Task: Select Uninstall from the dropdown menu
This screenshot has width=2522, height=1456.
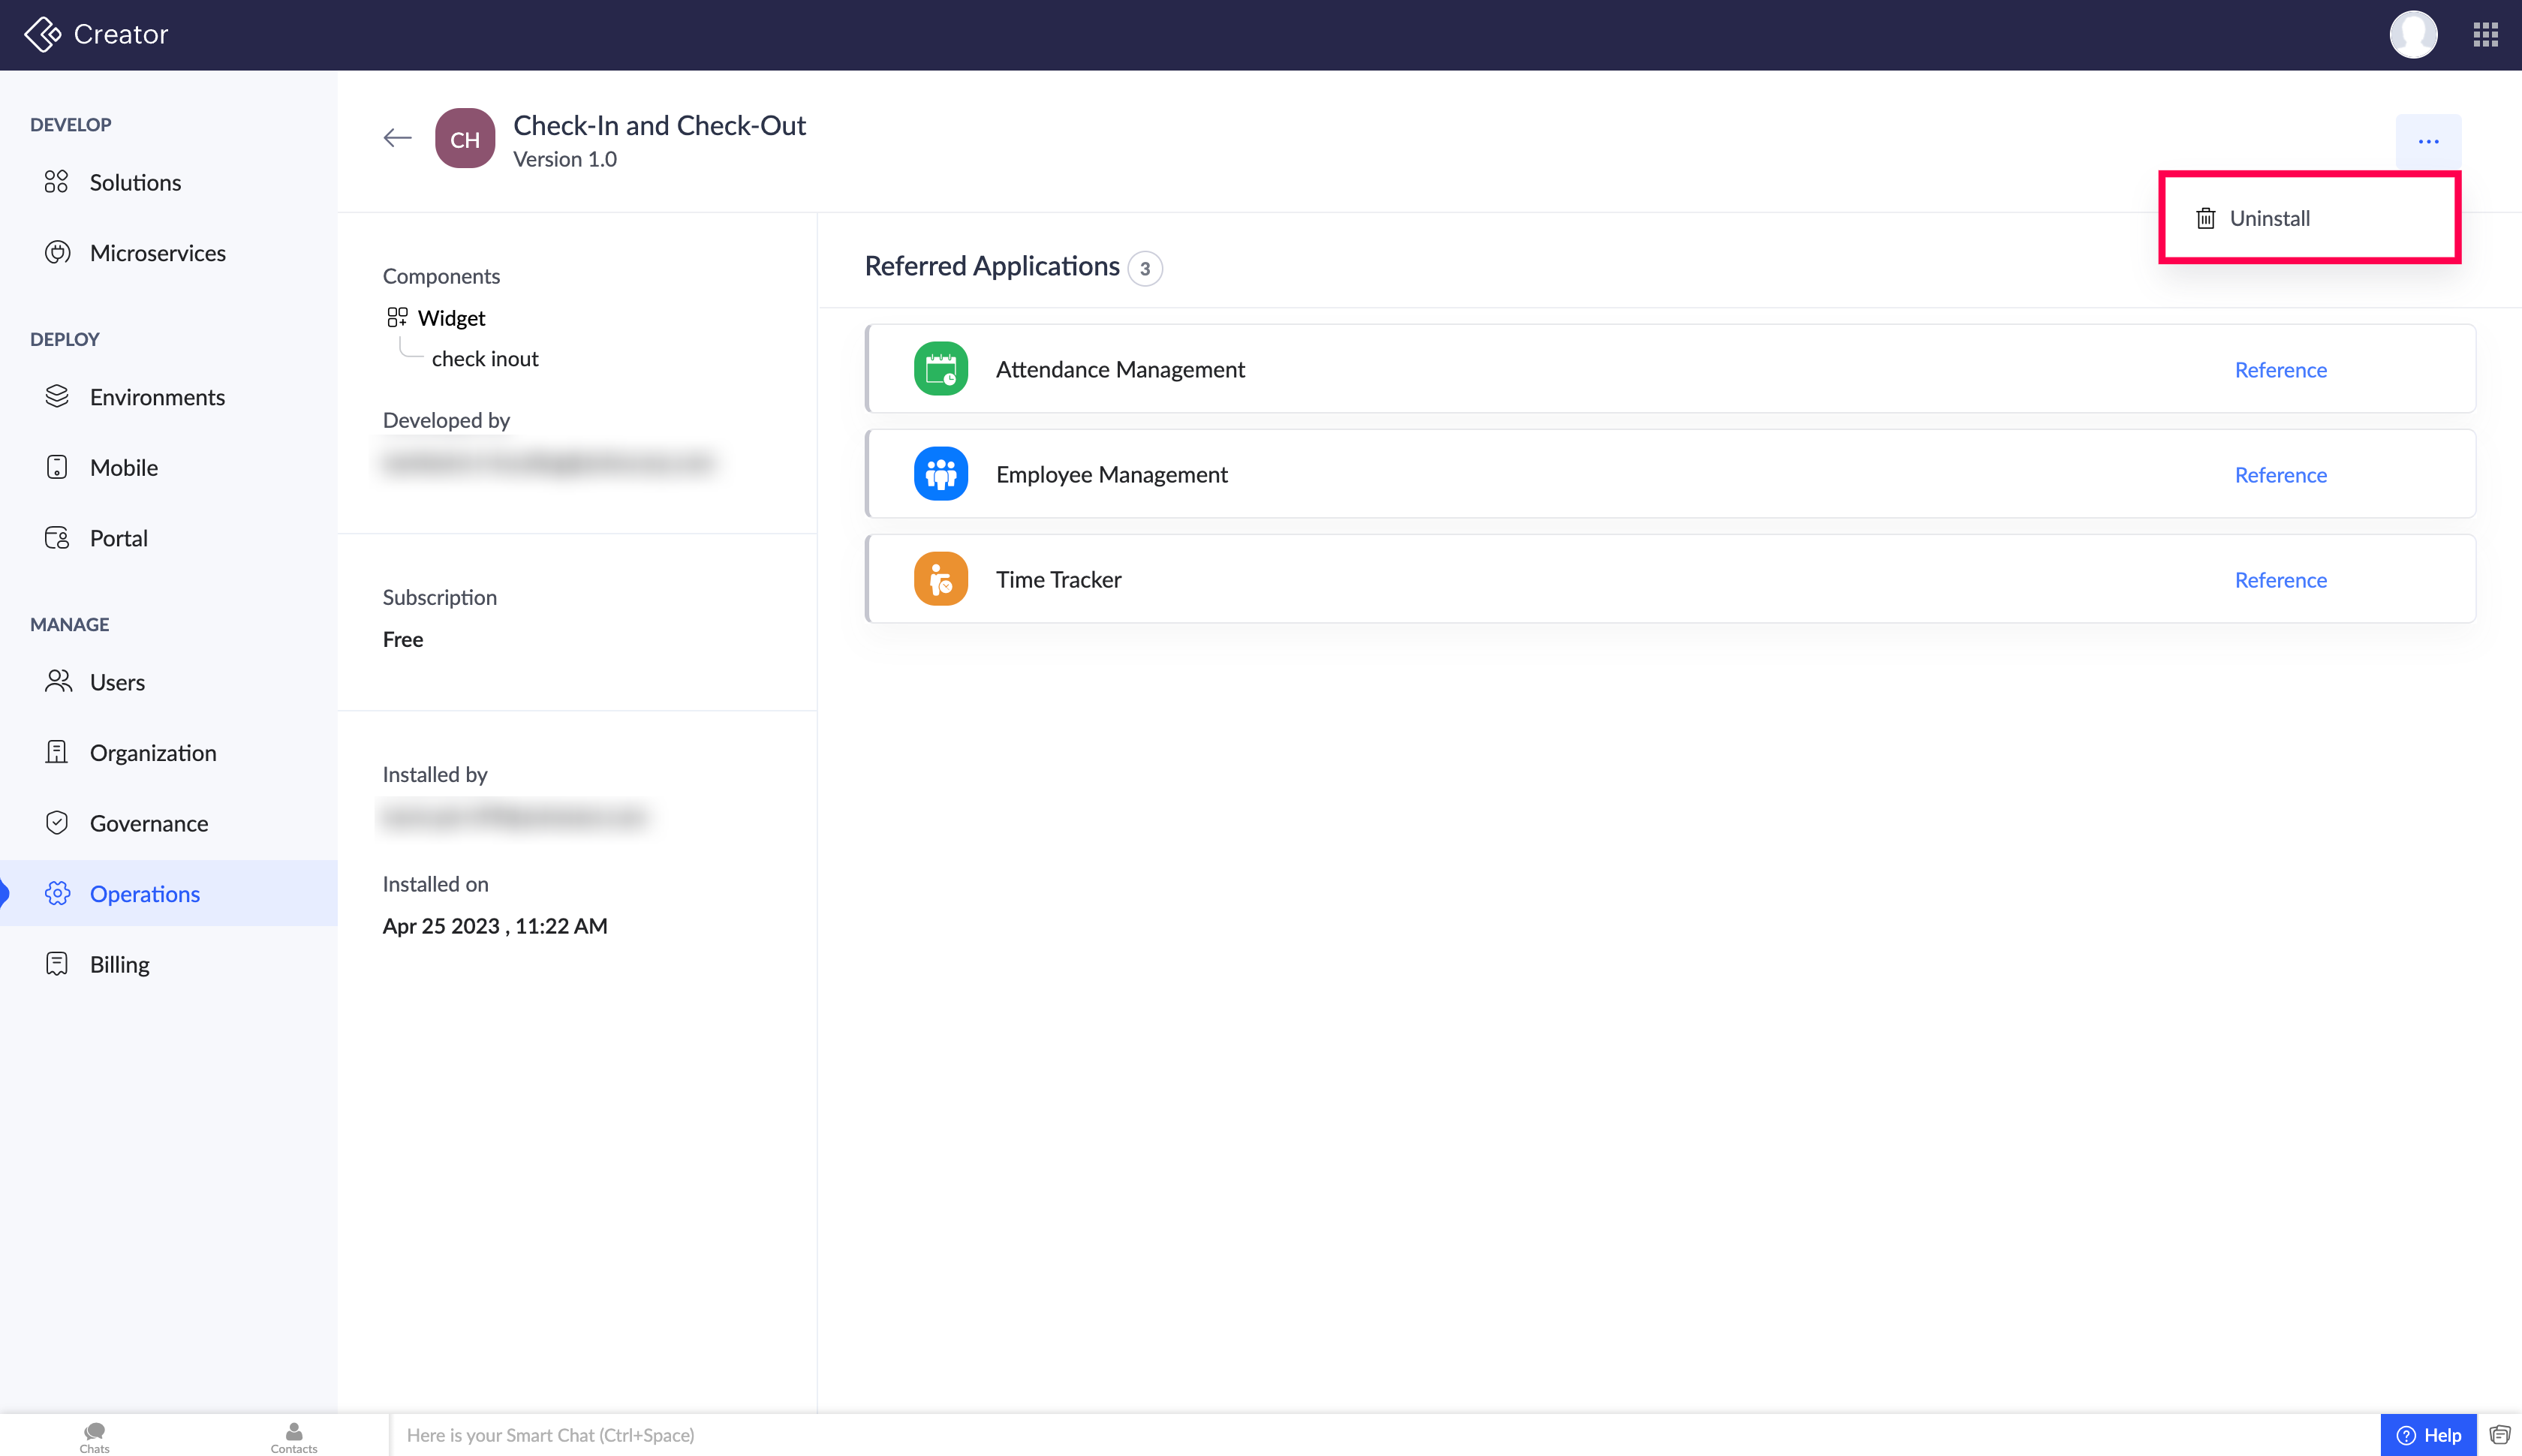Action: coord(2268,218)
